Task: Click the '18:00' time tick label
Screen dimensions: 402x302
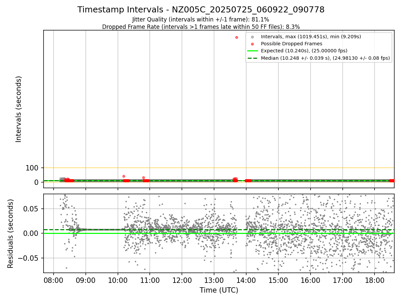Action: pyautogui.click(x=375, y=280)
